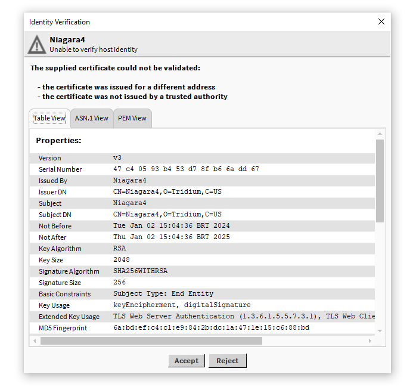
Task: Select the Not Before date value
Action: point(172,225)
